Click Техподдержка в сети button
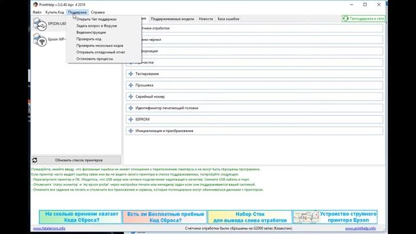Screen dimensions: 416x234 (363, 19)
